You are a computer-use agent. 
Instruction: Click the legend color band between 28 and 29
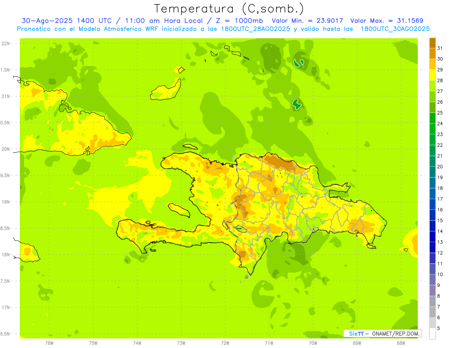pyautogui.click(x=432, y=75)
